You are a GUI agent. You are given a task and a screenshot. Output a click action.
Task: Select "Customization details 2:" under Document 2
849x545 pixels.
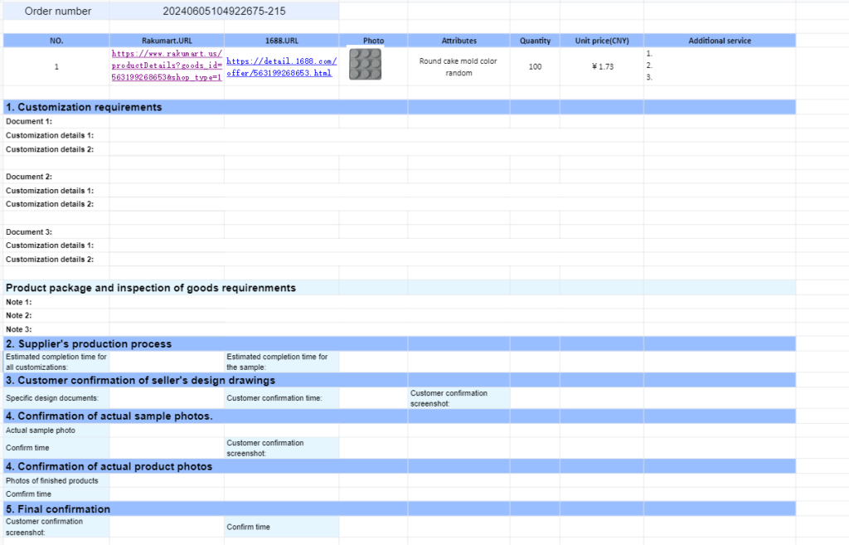[x=50, y=204]
